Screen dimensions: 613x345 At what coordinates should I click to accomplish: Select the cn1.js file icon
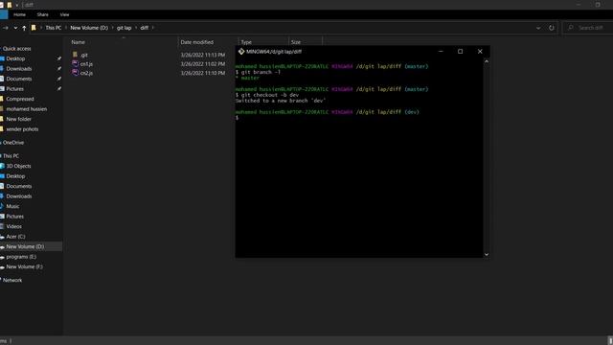(75, 63)
